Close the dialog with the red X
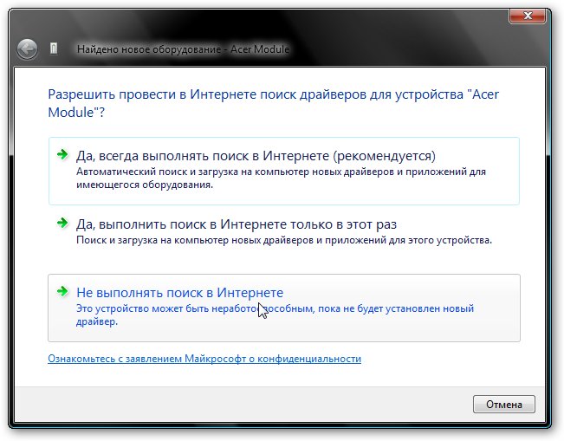 pos(528,16)
